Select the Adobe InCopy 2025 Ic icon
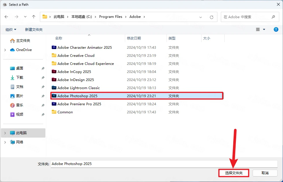 pos(54,72)
